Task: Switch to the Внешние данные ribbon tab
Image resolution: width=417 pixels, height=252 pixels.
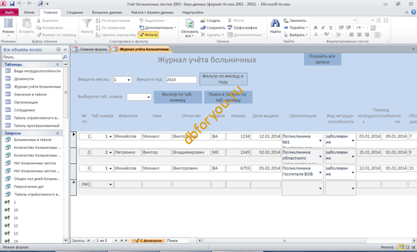Action: tap(107, 13)
